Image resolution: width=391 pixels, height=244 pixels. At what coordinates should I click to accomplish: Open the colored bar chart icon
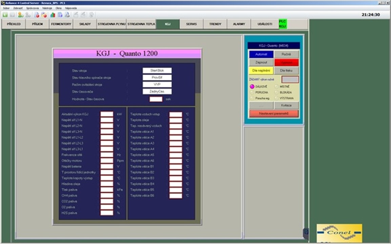coord(53,15)
